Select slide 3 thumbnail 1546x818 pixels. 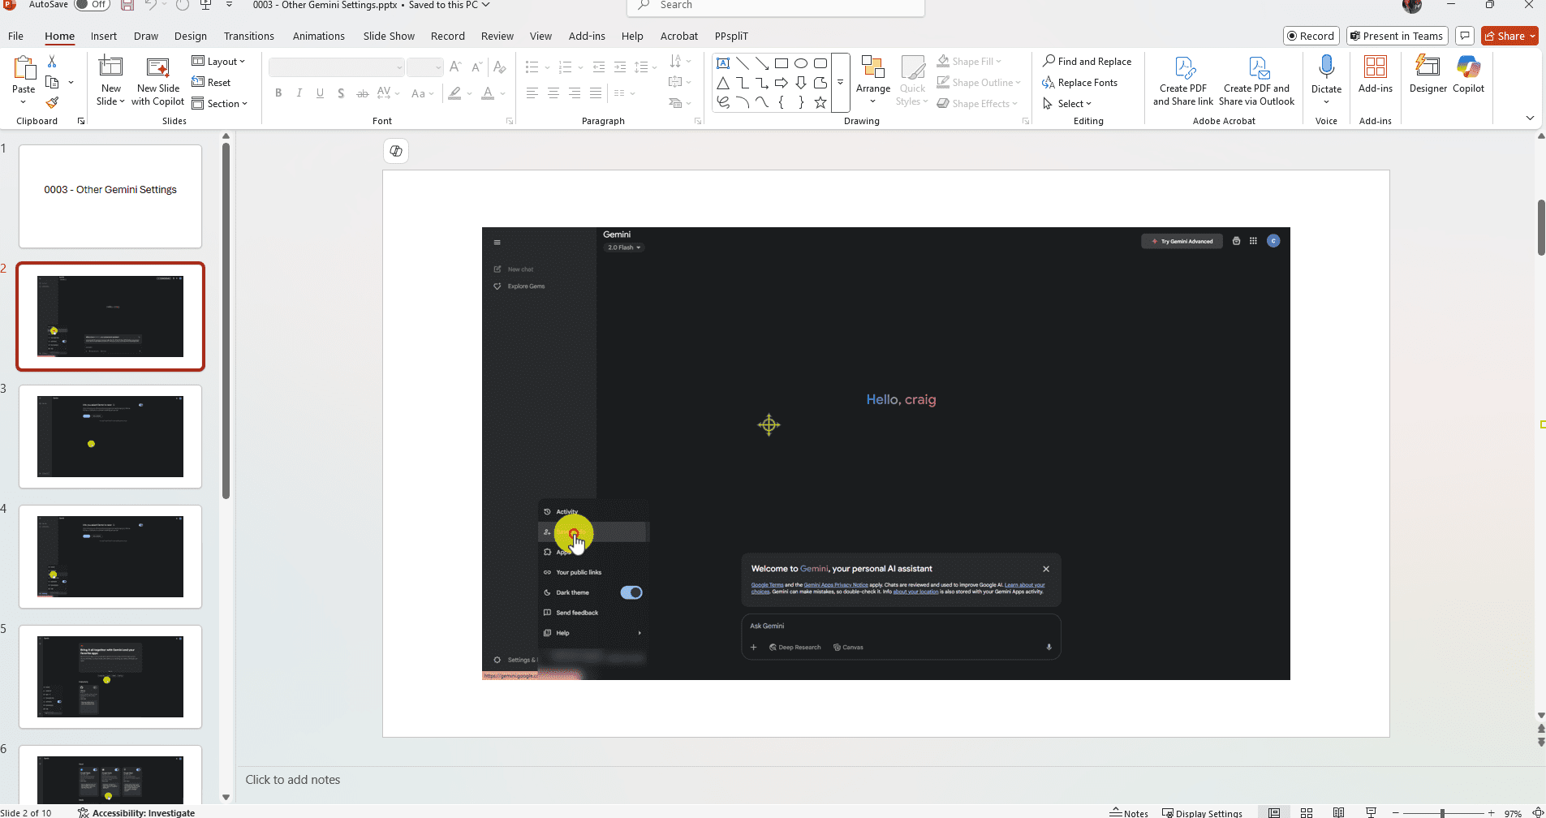(x=110, y=437)
